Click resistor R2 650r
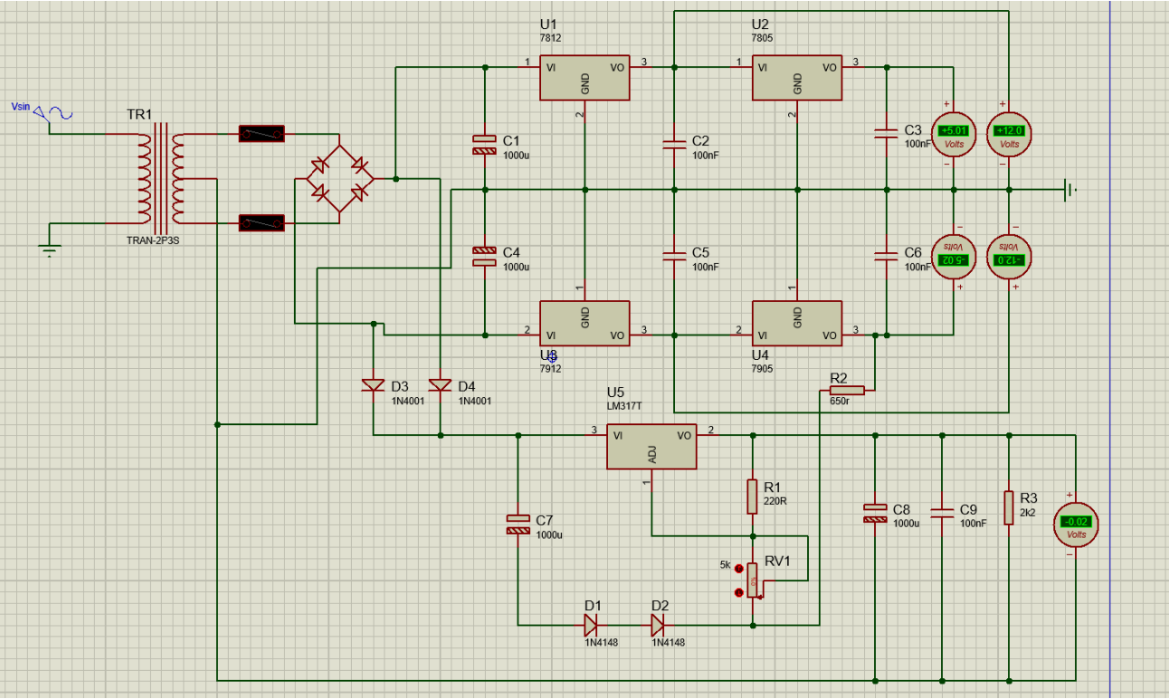This screenshot has height=699, width=1169. click(846, 389)
